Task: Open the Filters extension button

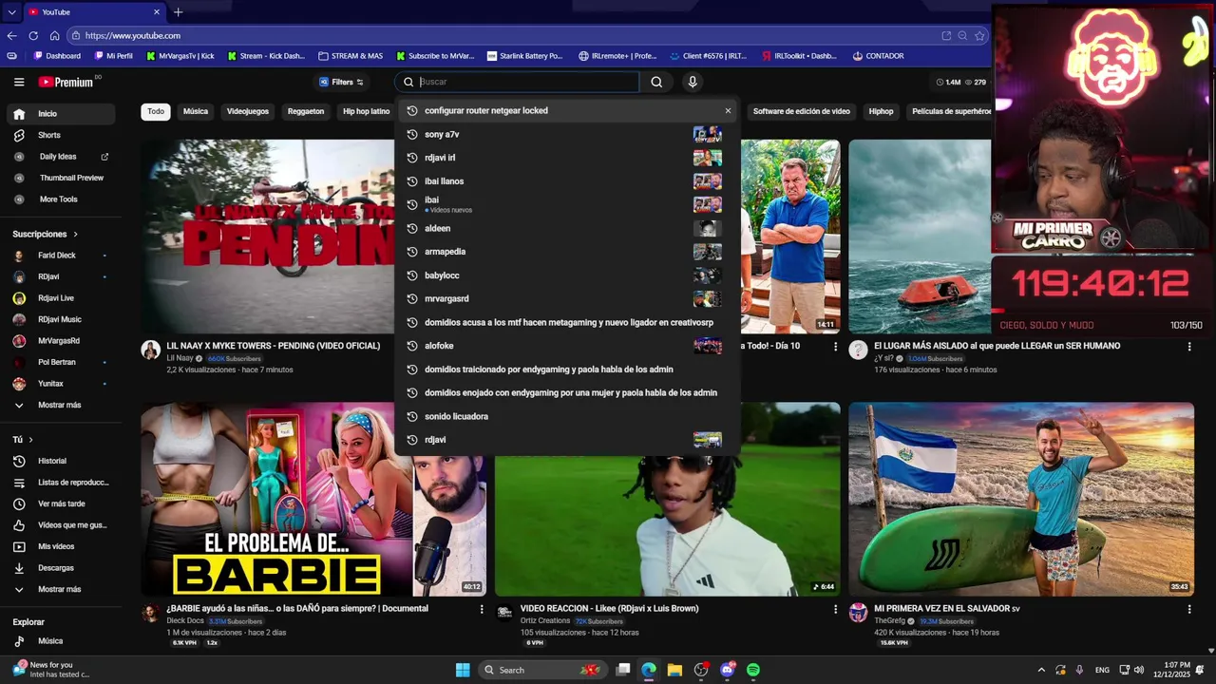Action: [341, 83]
